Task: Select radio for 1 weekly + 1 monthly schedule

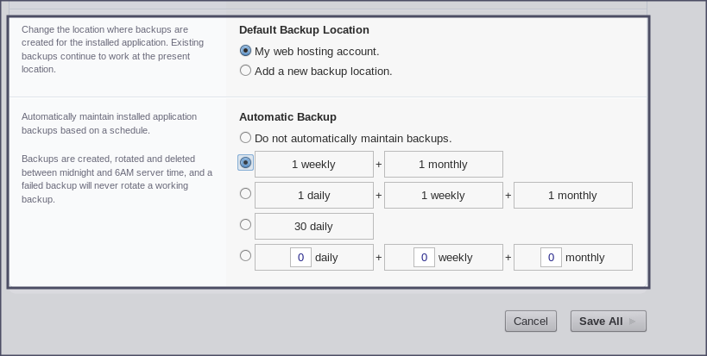Action: pyautogui.click(x=246, y=163)
